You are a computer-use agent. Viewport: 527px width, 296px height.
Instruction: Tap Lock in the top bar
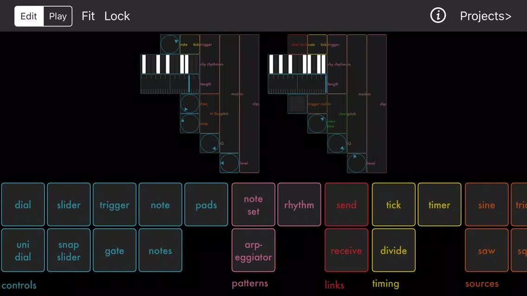coord(117,16)
